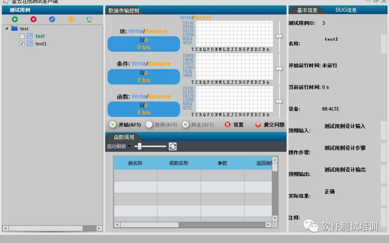
Task: Click the blue edit test case icon
Action: click(x=52, y=19)
